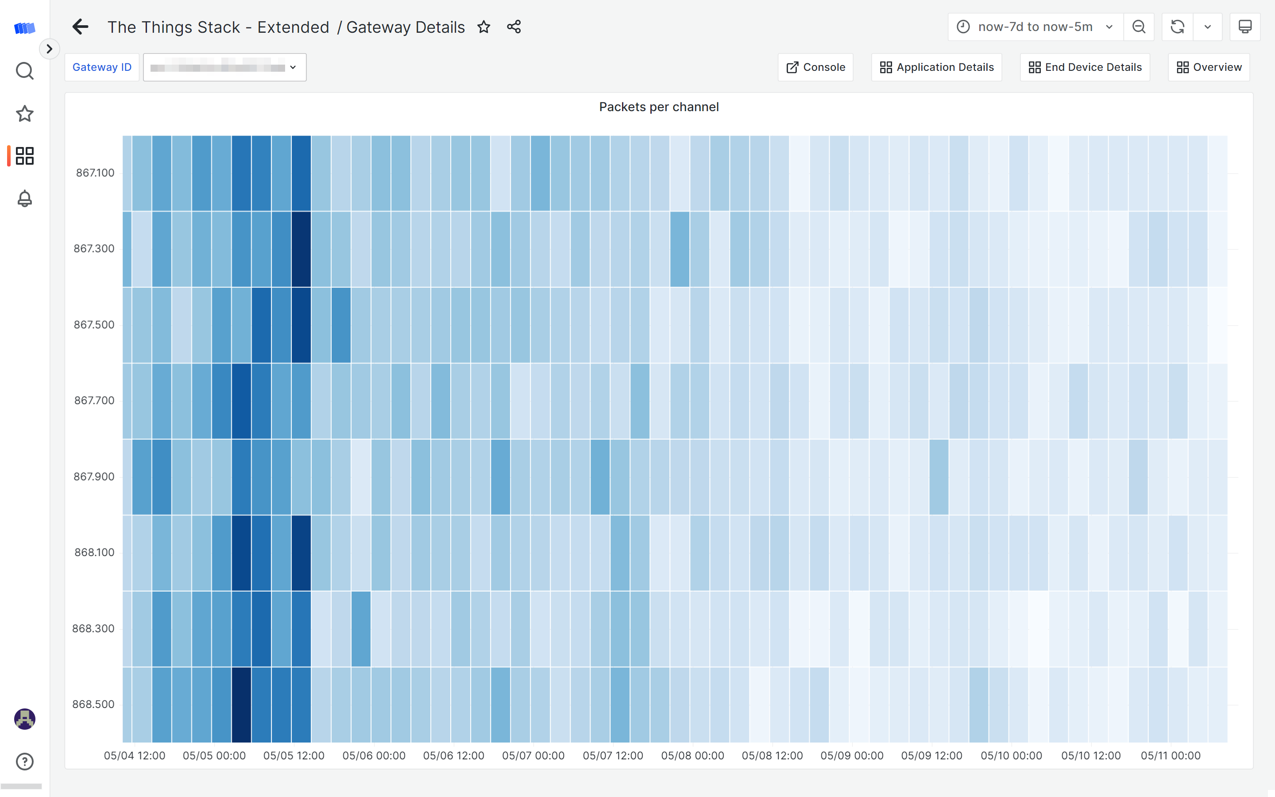
Task: Switch to the Overview tab
Action: (1209, 66)
